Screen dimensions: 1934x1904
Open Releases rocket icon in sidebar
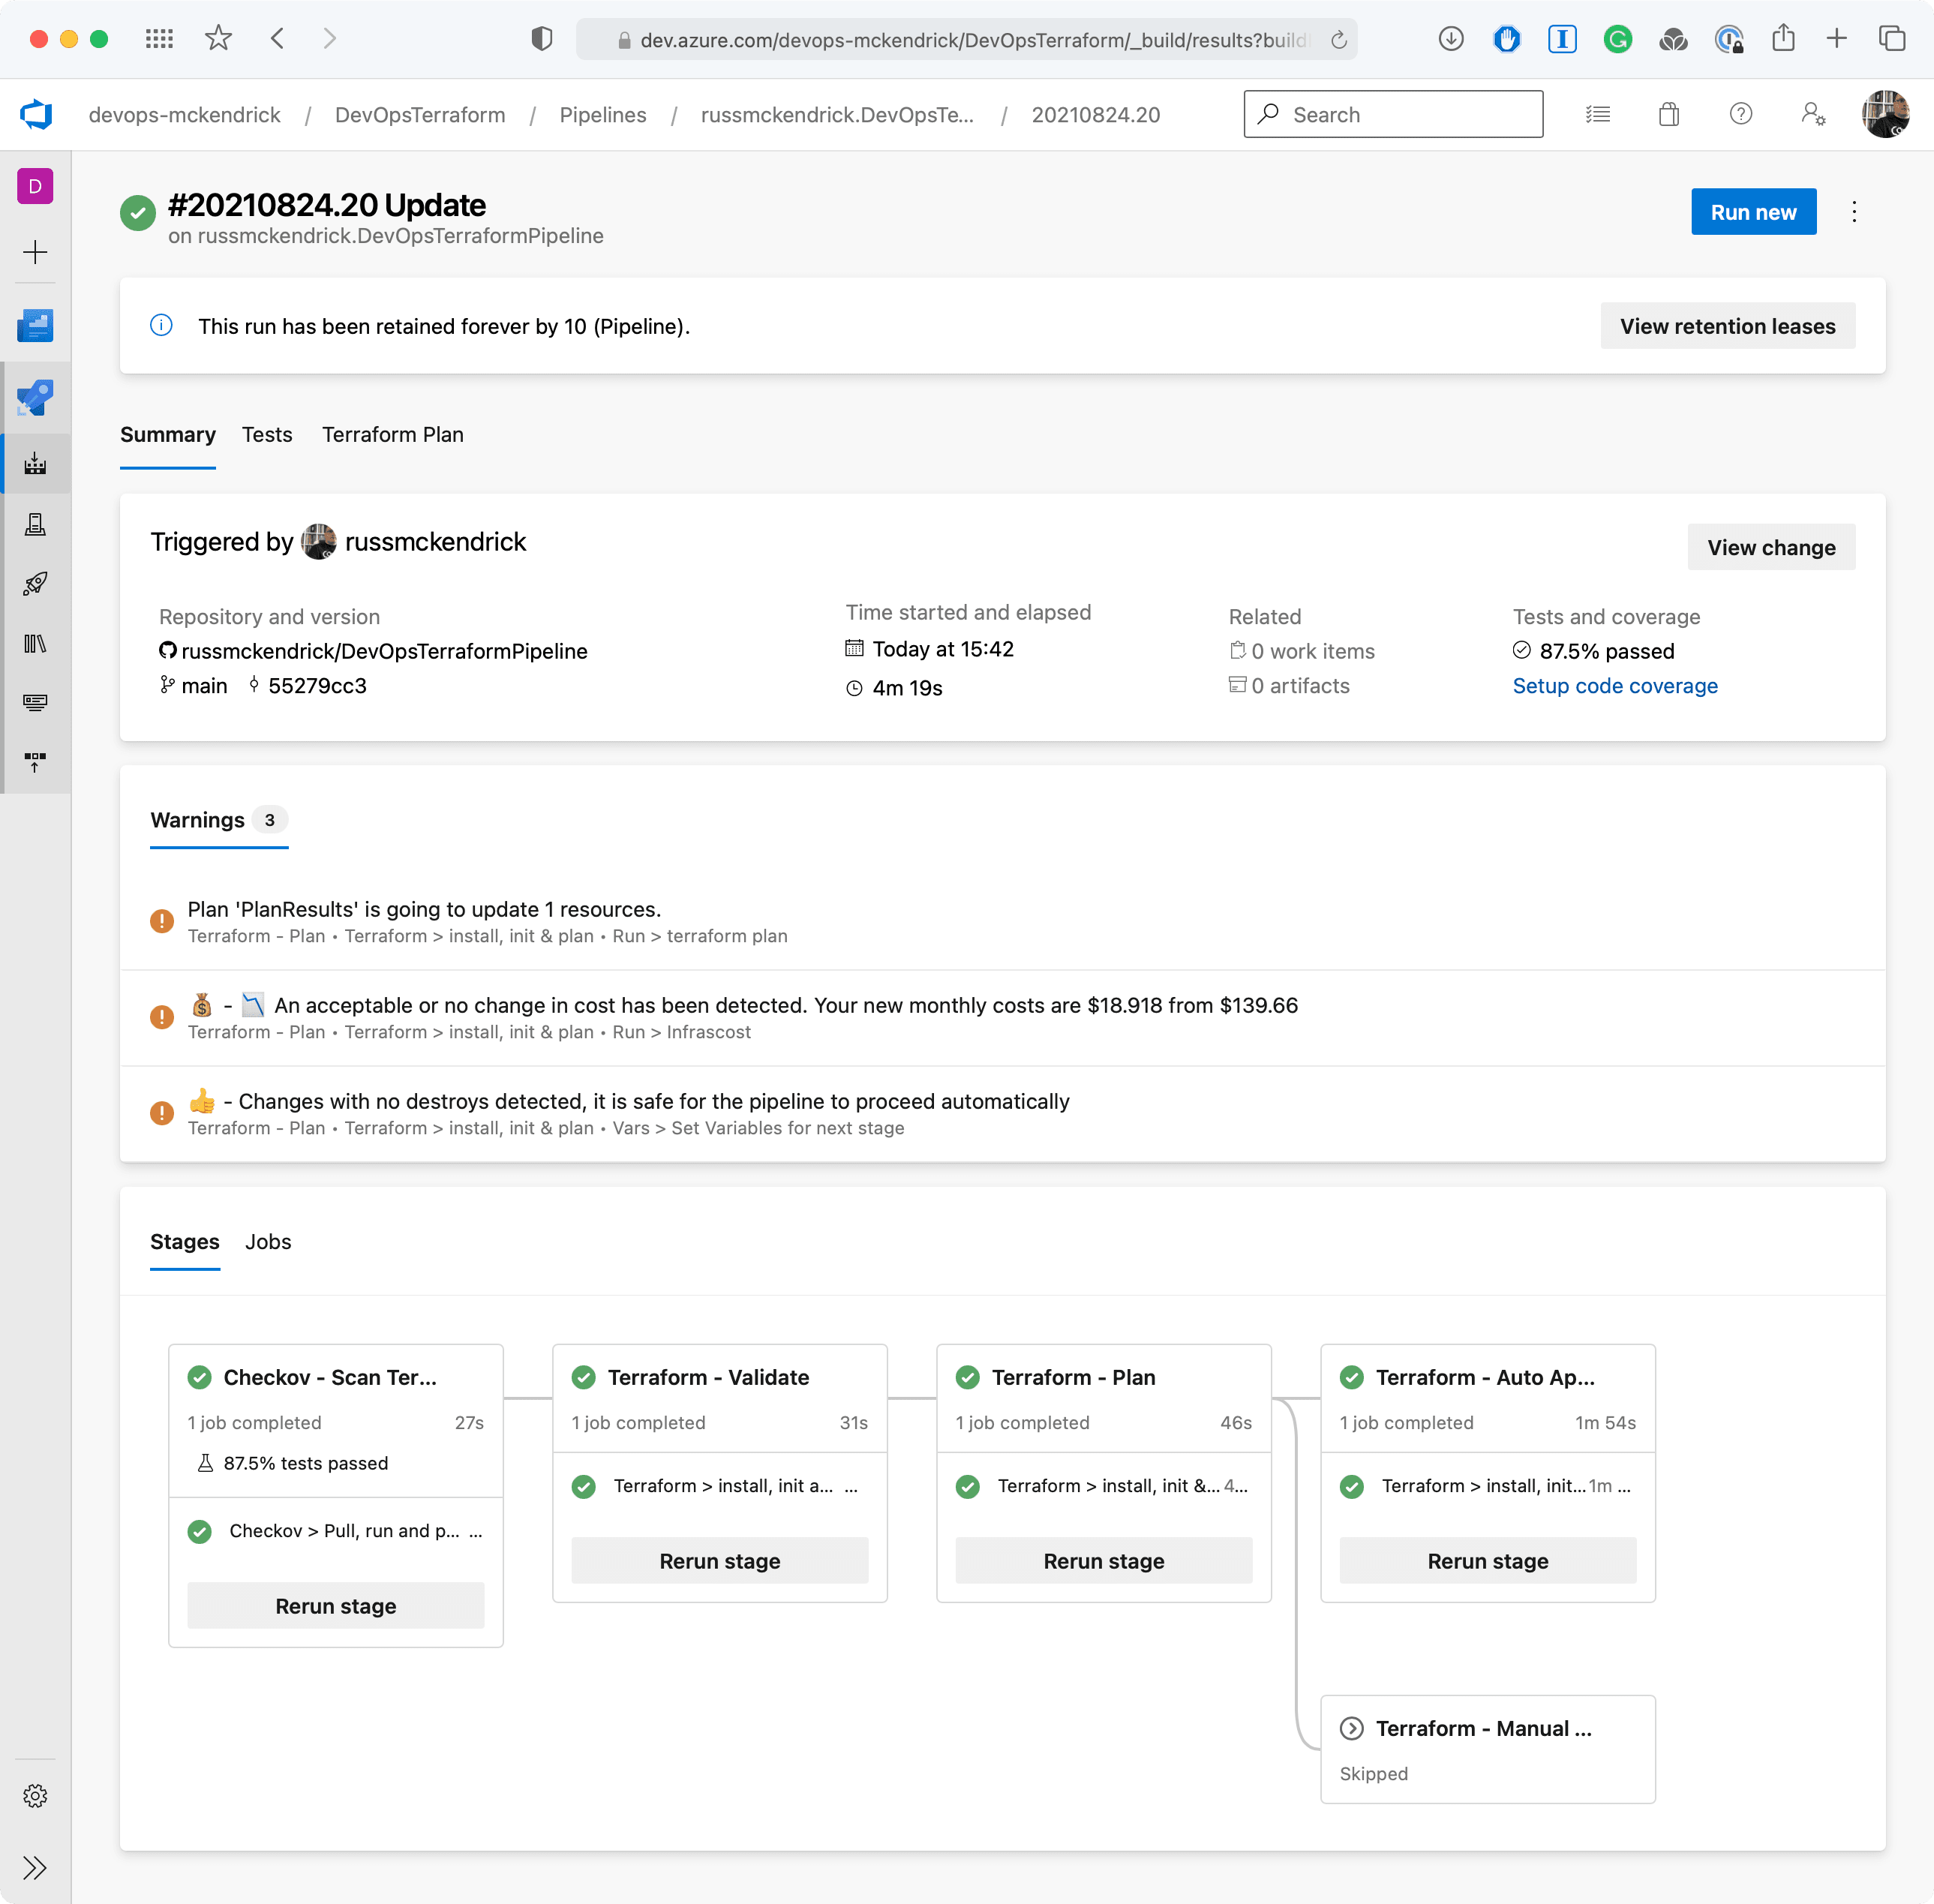tap(35, 583)
